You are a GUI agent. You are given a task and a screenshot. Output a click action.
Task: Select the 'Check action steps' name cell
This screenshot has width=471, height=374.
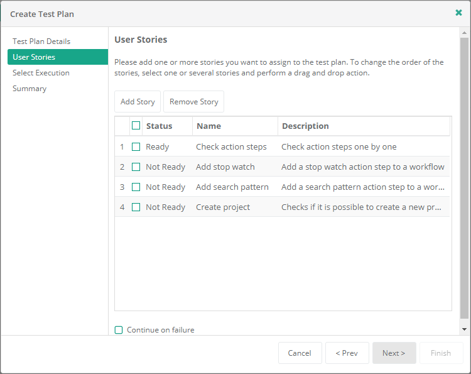pyautogui.click(x=231, y=146)
